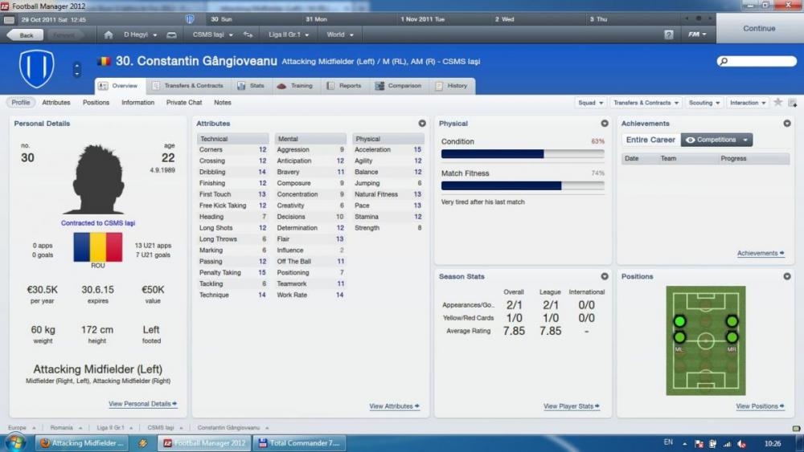Click the network signal tray icon
The width and height of the screenshot is (804, 452).
click(x=727, y=444)
